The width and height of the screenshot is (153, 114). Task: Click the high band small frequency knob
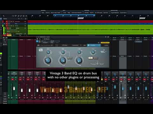(79, 52)
